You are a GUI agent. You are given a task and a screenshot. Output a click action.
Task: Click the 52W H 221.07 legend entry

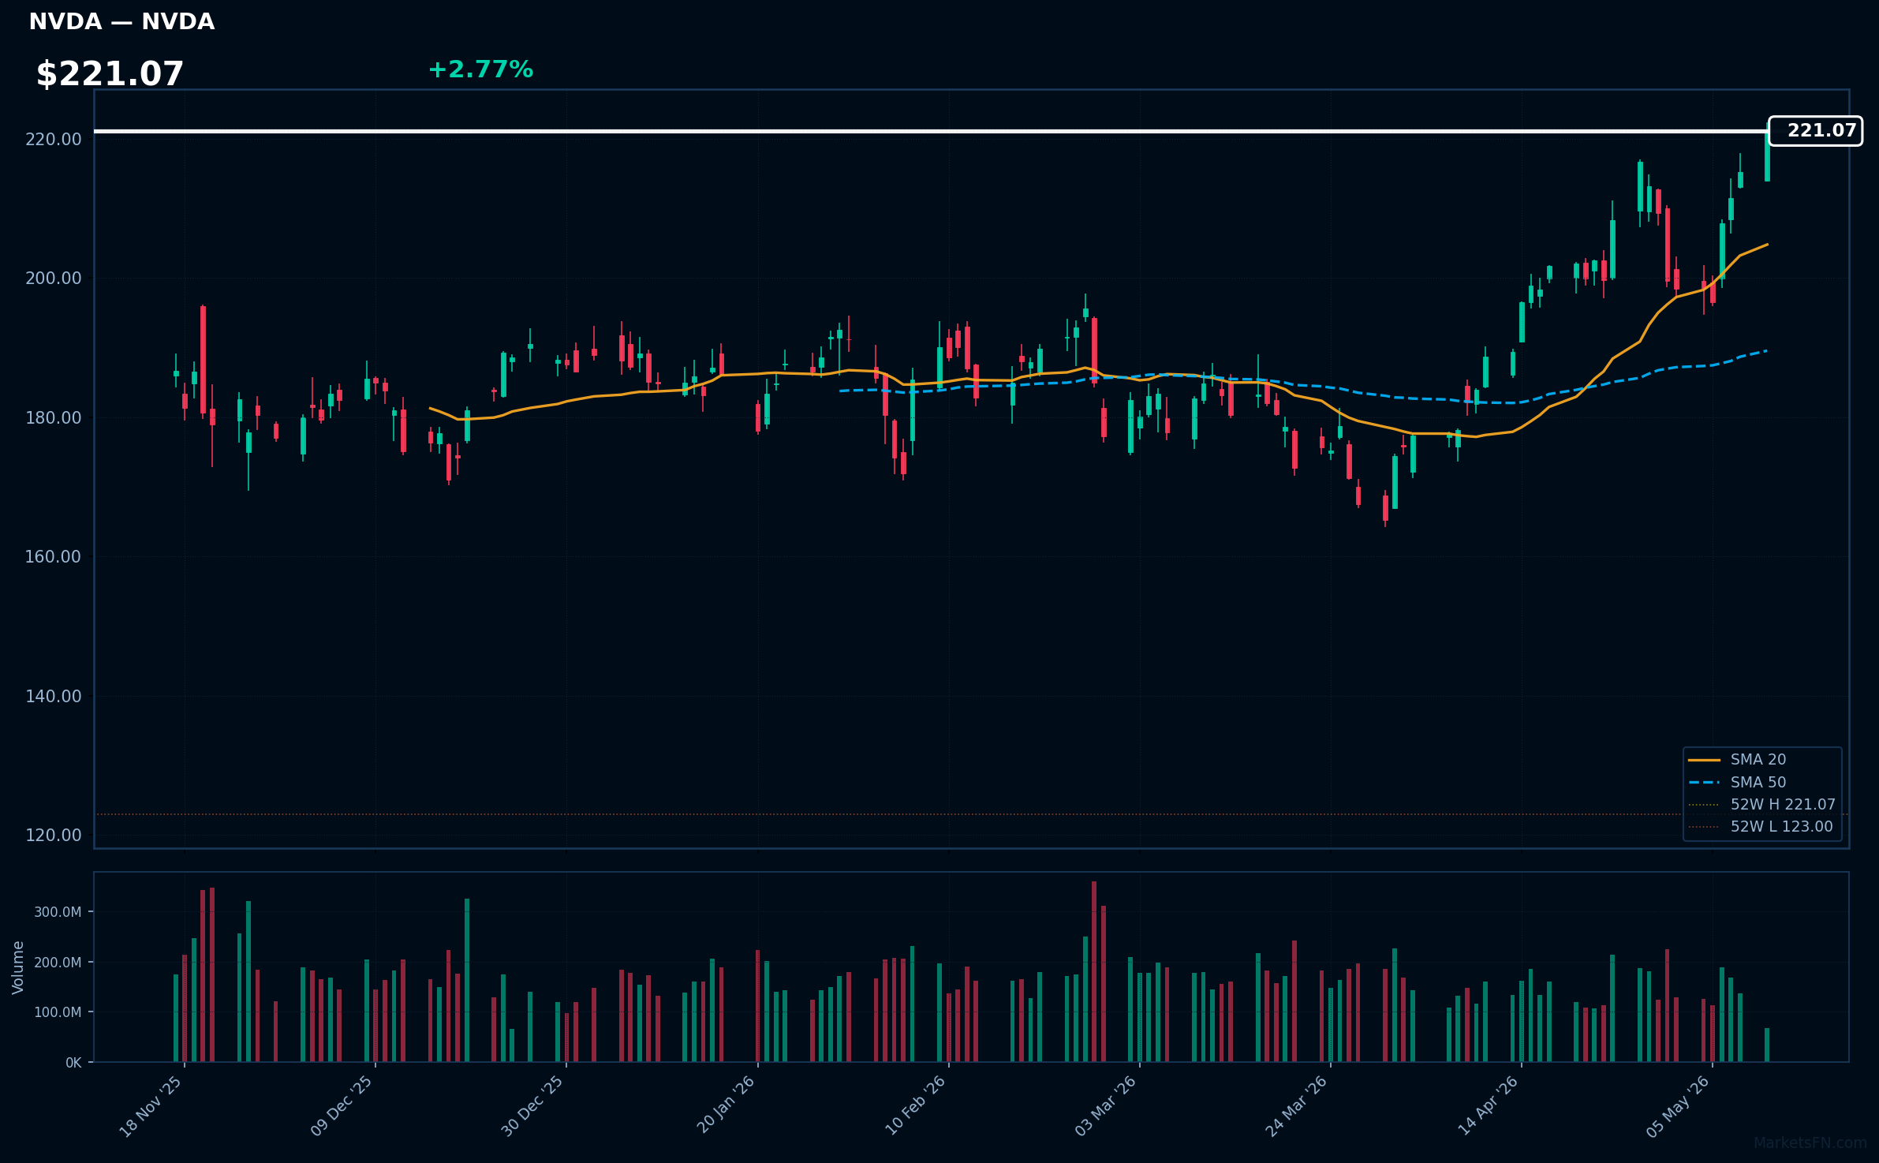point(1761,805)
